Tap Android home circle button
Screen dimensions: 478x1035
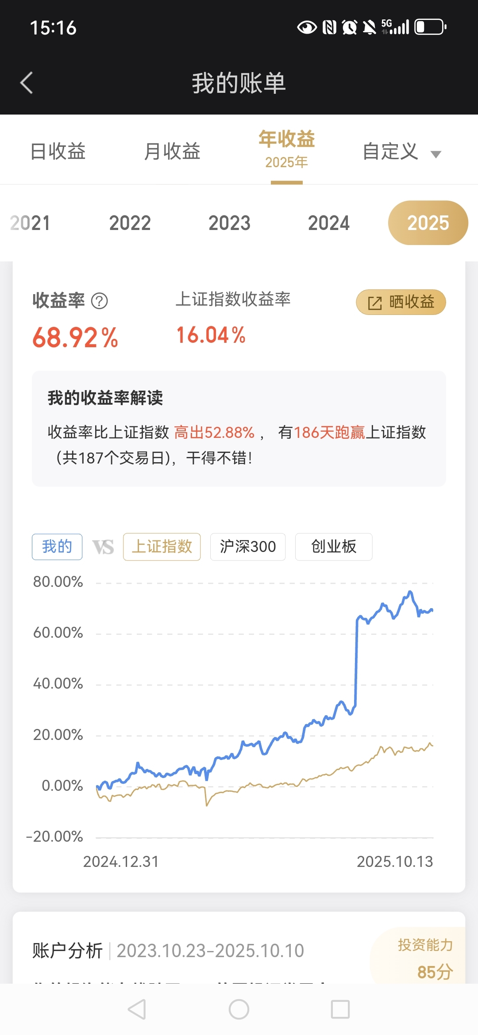[x=239, y=1009]
